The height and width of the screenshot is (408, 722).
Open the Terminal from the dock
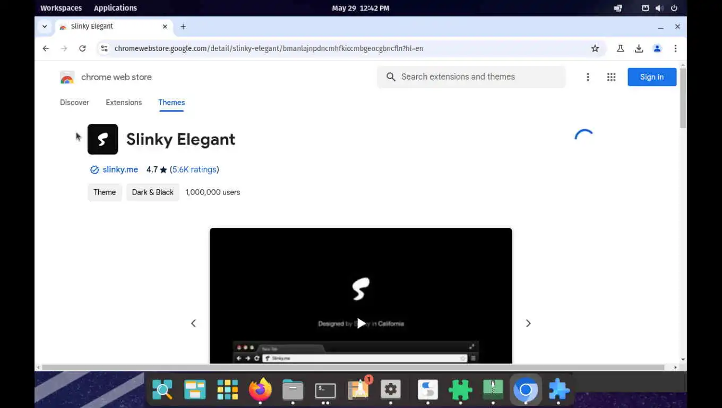click(325, 390)
